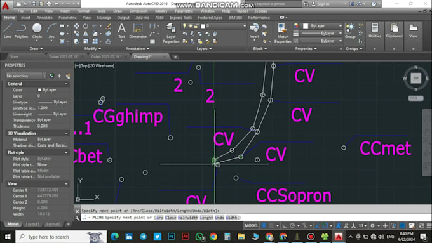Toggle the drawing grid display in status bar
Viewport: 432px width, 243px height.
point(264,226)
